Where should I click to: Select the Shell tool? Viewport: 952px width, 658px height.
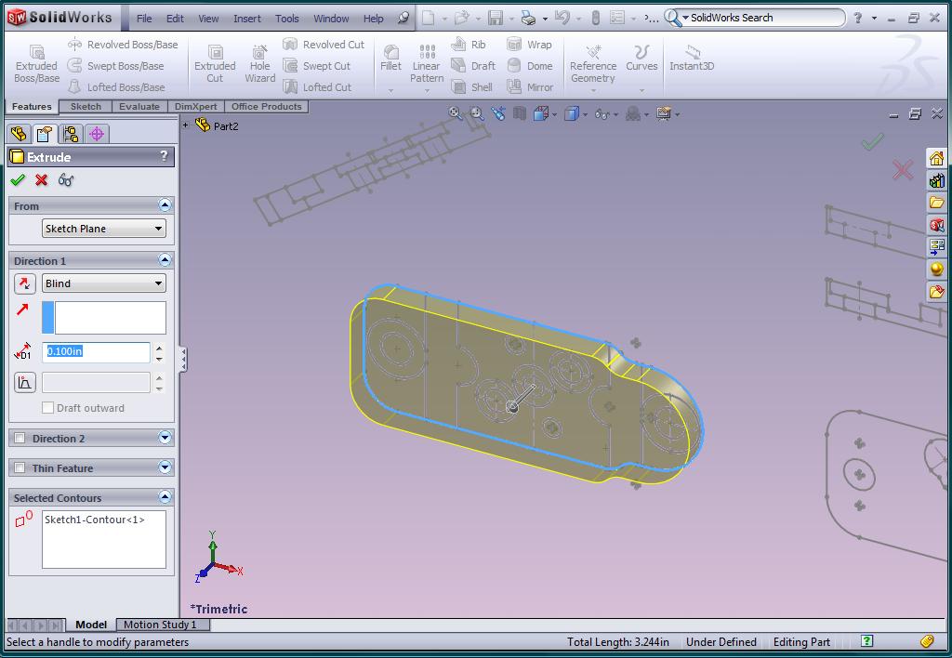click(472, 86)
